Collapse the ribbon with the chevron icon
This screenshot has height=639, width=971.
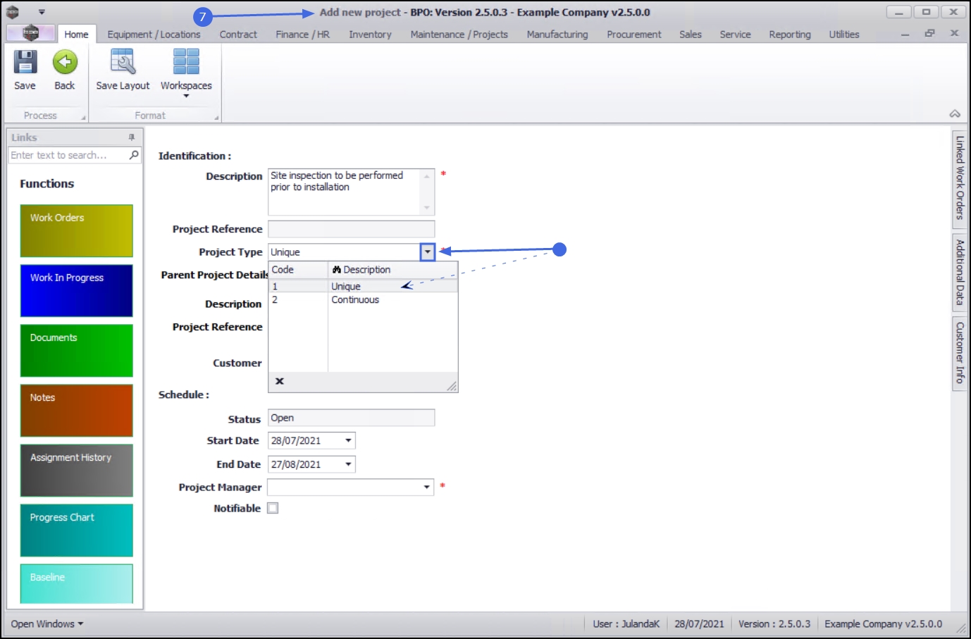click(x=955, y=114)
